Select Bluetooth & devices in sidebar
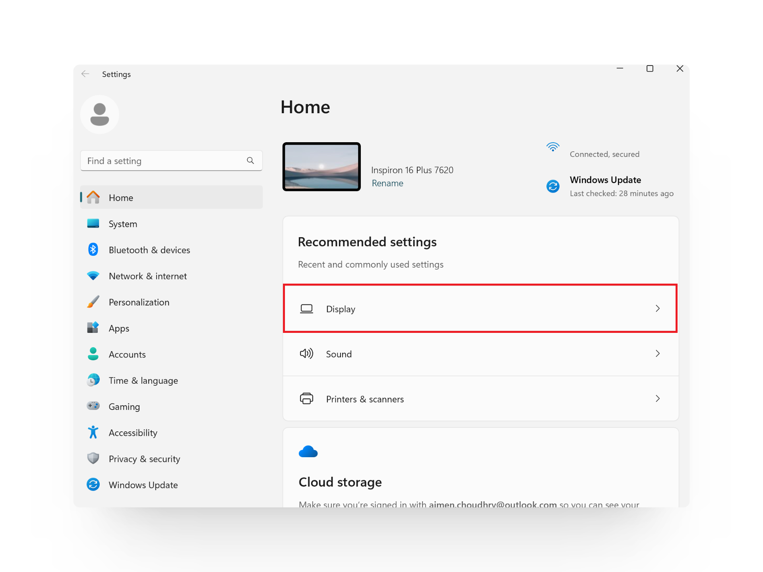The image size is (763, 572). pyautogui.click(x=149, y=250)
